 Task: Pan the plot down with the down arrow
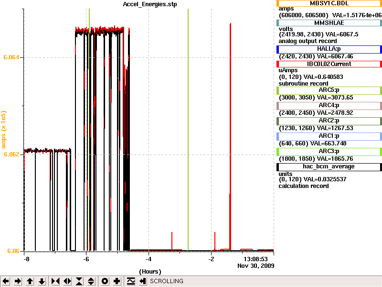point(42,281)
